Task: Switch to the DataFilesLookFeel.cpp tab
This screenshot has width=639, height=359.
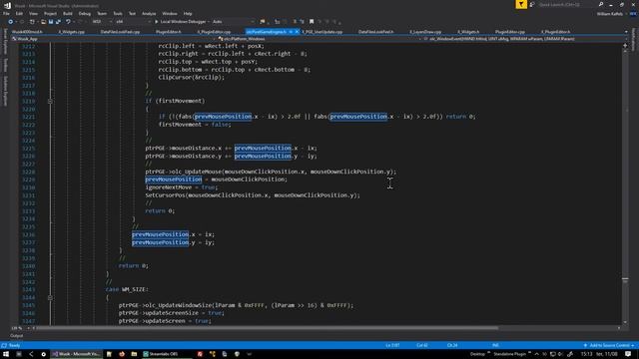Action: pos(120,31)
